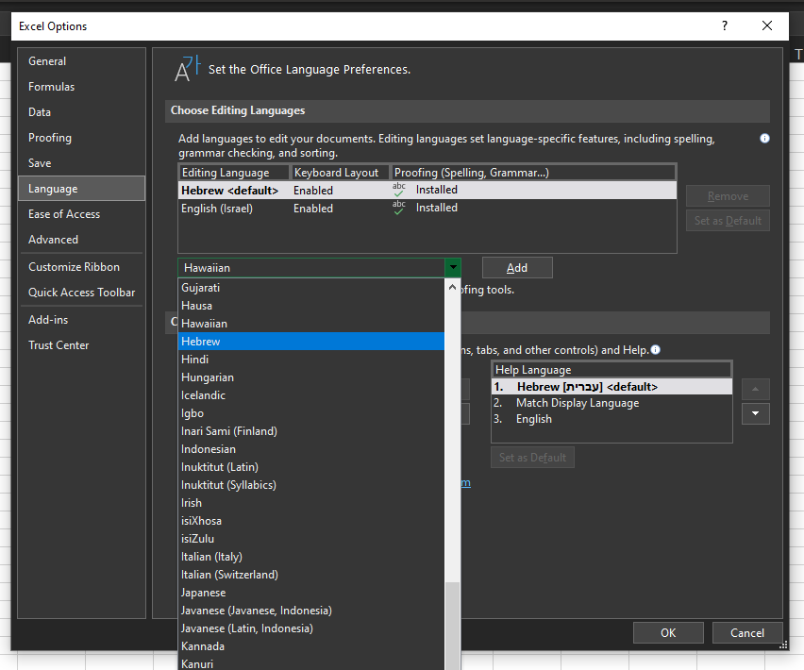Open the Data options category

click(81, 112)
